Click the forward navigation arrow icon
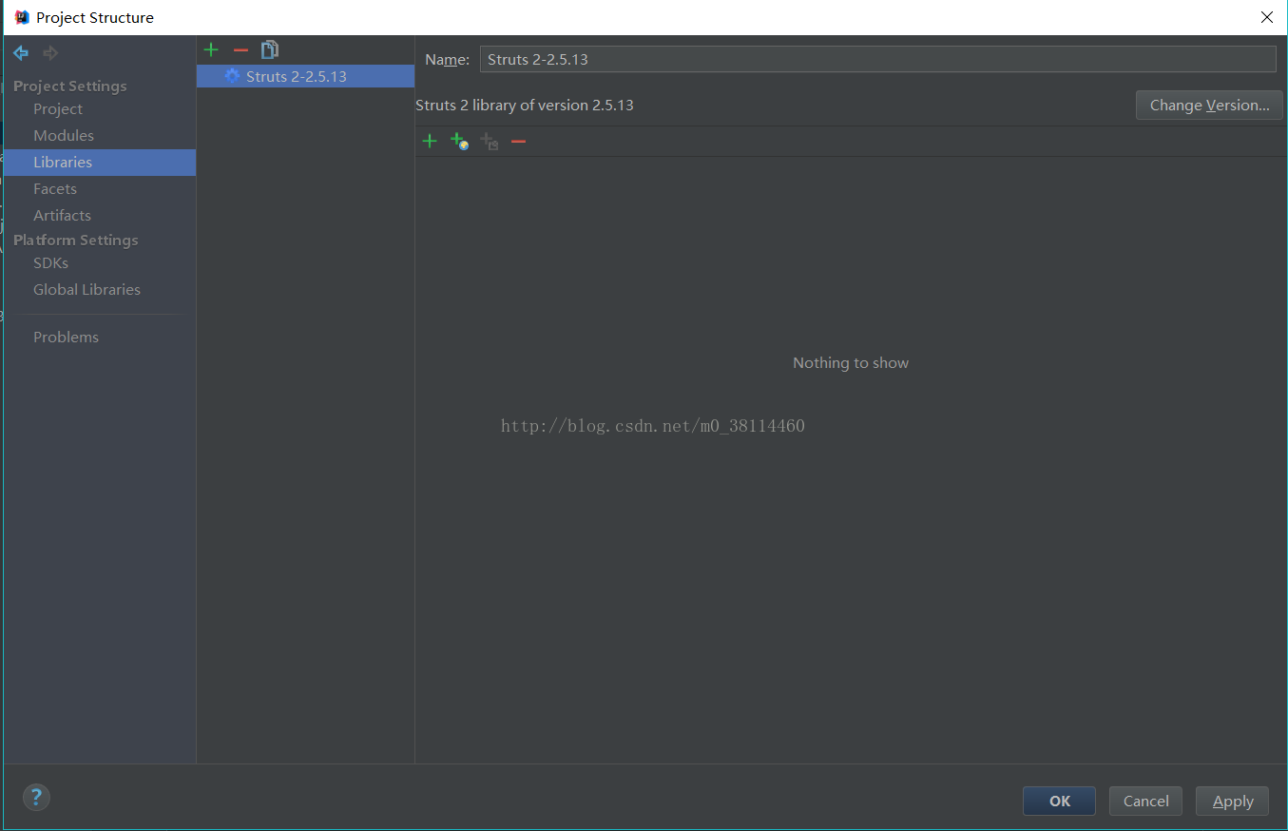1288x831 pixels. pos(50,53)
